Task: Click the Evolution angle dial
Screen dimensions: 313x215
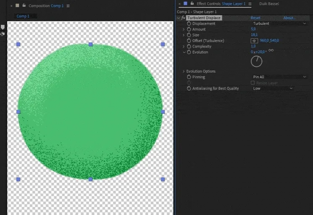Action: 256,62
